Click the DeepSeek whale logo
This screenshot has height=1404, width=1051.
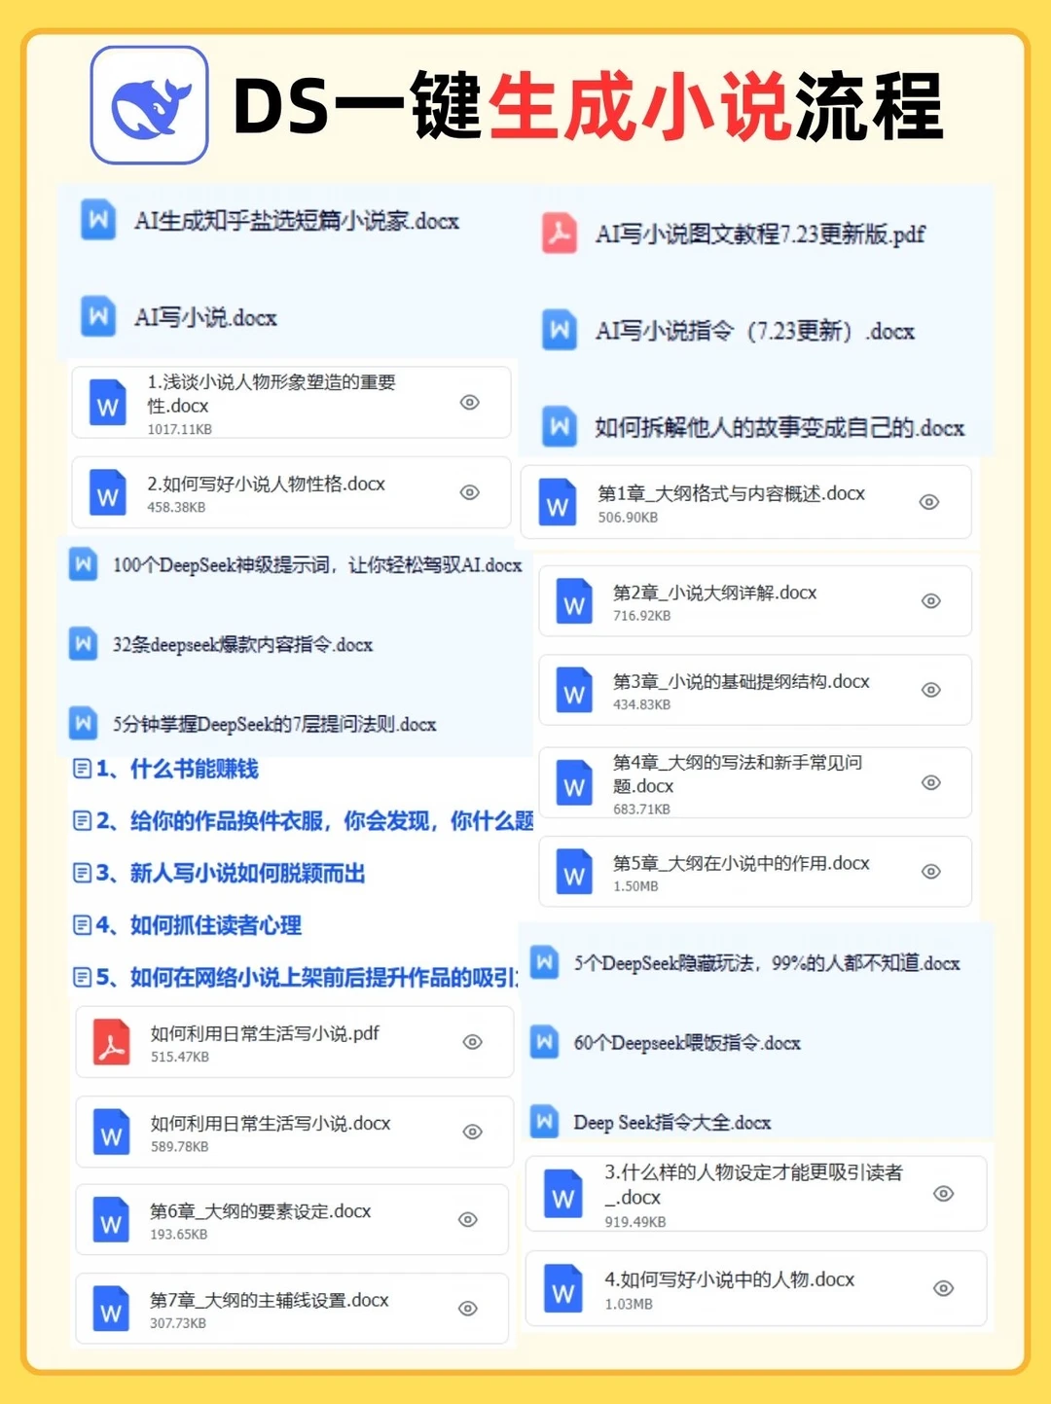149,105
